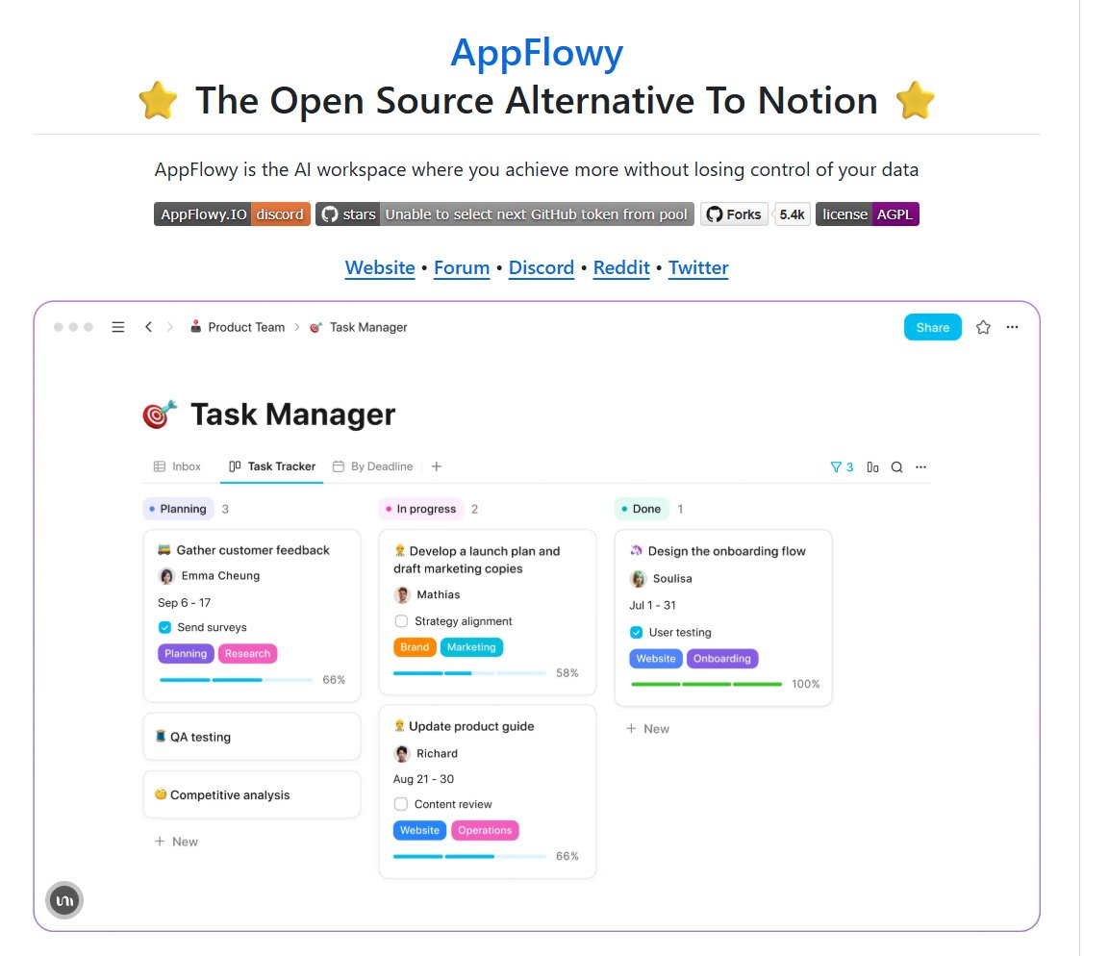Click the purple Planning tag
Screen dimensions: 1109x956
pyautogui.click(x=186, y=653)
